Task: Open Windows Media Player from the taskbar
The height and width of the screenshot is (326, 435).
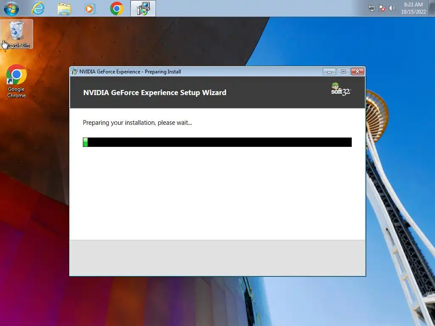Action: [90, 8]
